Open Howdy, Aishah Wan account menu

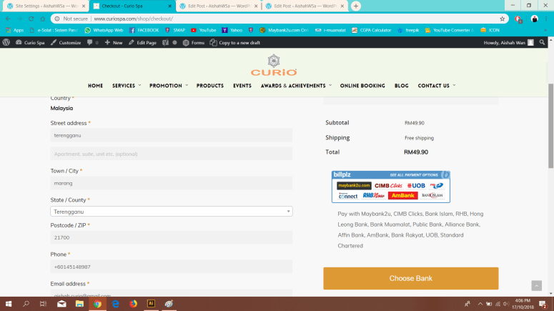click(x=508, y=42)
